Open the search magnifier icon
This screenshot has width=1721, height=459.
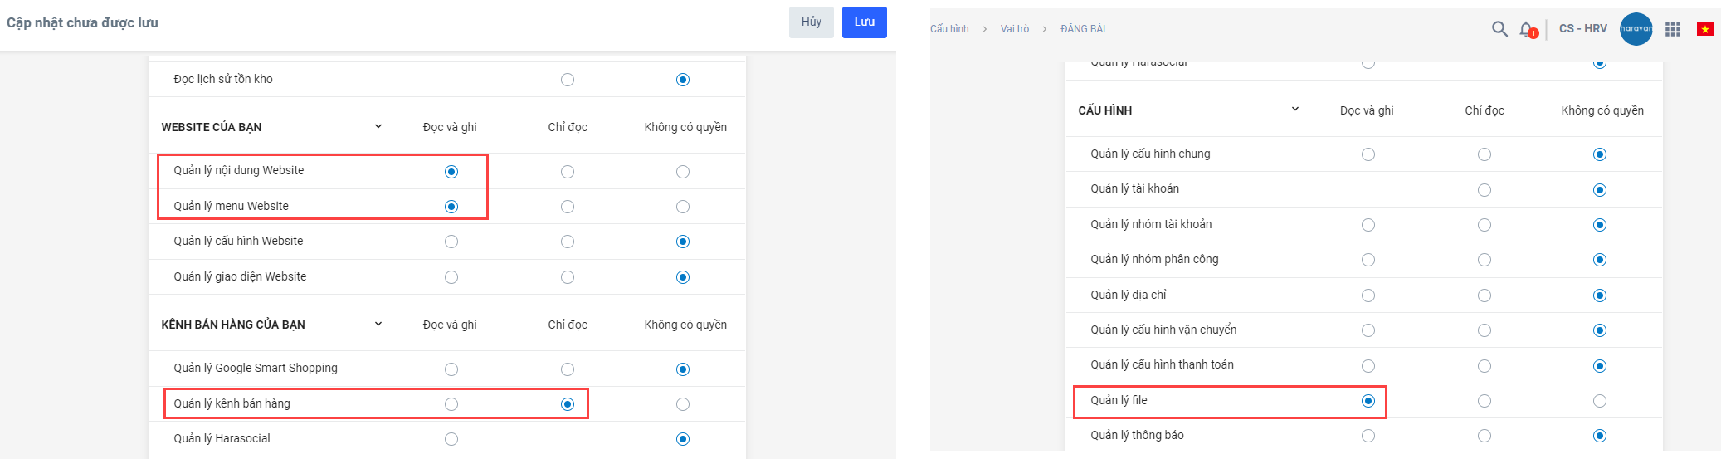pyautogui.click(x=1499, y=29)
